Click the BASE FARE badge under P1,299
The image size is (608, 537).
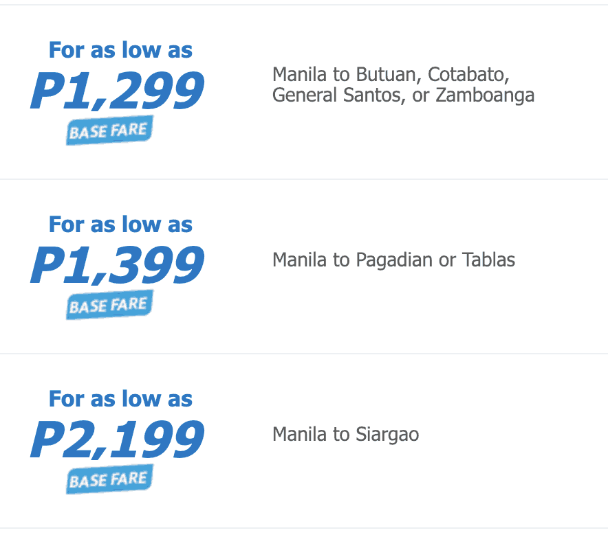coord(109,130)
